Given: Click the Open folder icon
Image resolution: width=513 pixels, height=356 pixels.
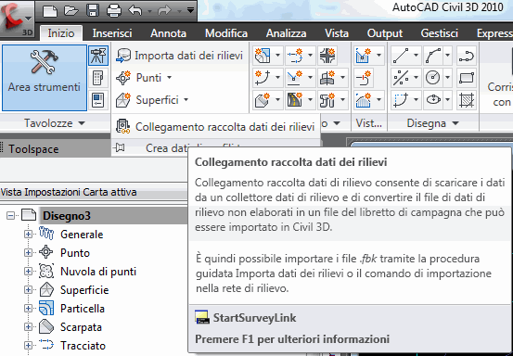Looking at the screenshot, I should [x=71, y=11].
